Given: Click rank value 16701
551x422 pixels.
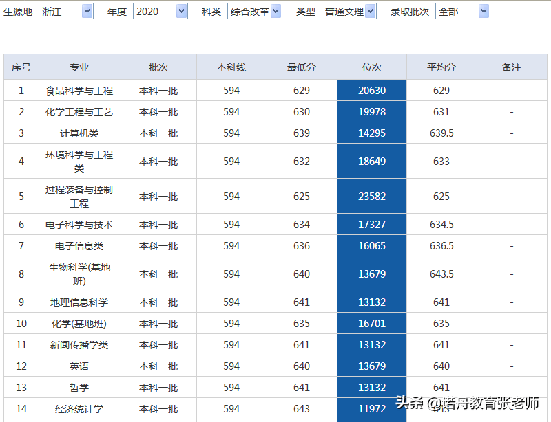Looking at the screenshot, I should pyautogui.click(x=372, y=324).
